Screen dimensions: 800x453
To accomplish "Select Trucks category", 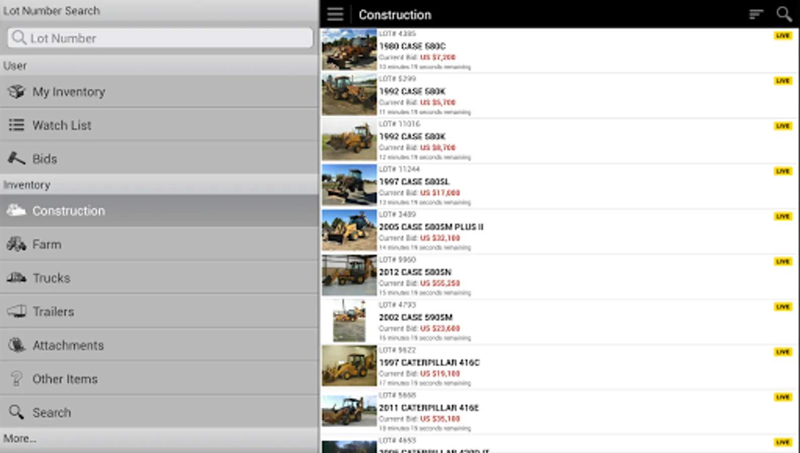I will (159, 277).
